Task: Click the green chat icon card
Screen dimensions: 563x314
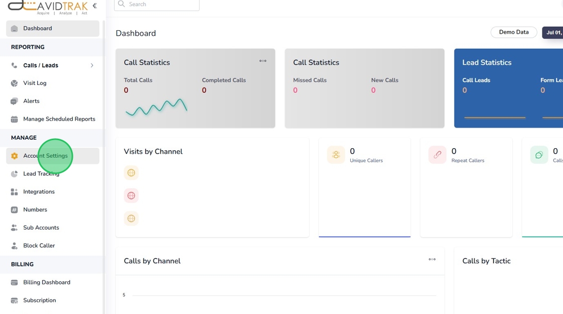Action: pyautogui.click(x=539, y=155)
